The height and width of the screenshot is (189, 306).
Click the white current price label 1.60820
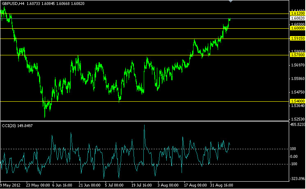(297, 18)
